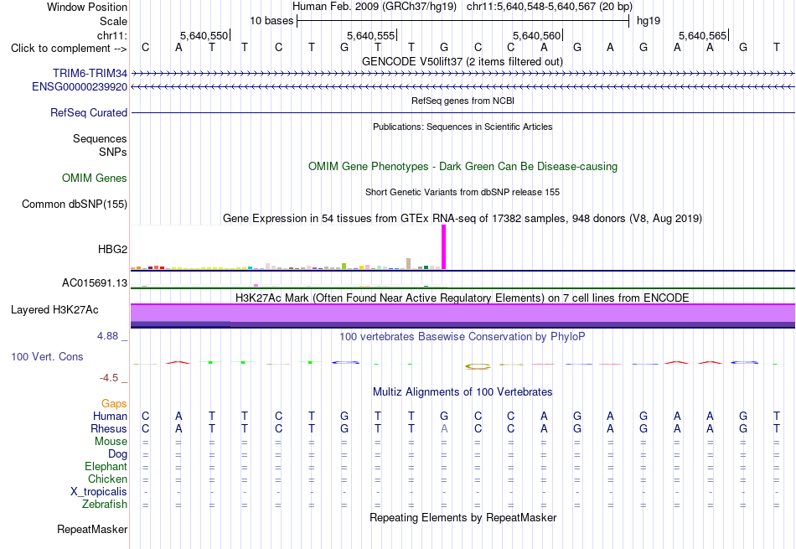Click the X_tropicalis species label

coord(99,492)
